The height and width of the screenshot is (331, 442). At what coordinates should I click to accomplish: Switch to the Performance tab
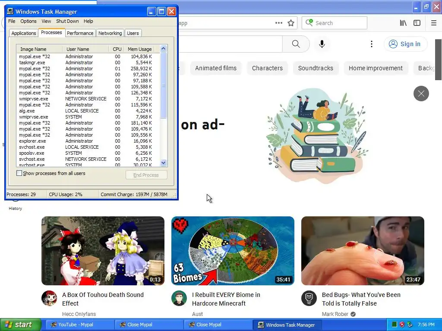pos(80,33)
